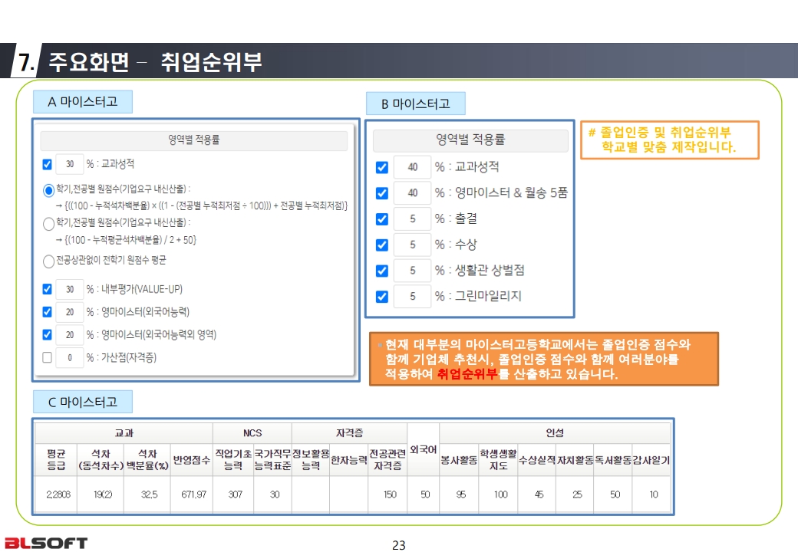This screenshot has height=552, width=798.
Task: Focus the 40 percent field for 교과성적
Action: tap(412, 167)
